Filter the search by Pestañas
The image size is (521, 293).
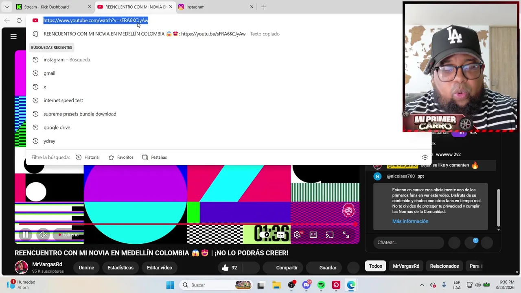tap(154, 157)
